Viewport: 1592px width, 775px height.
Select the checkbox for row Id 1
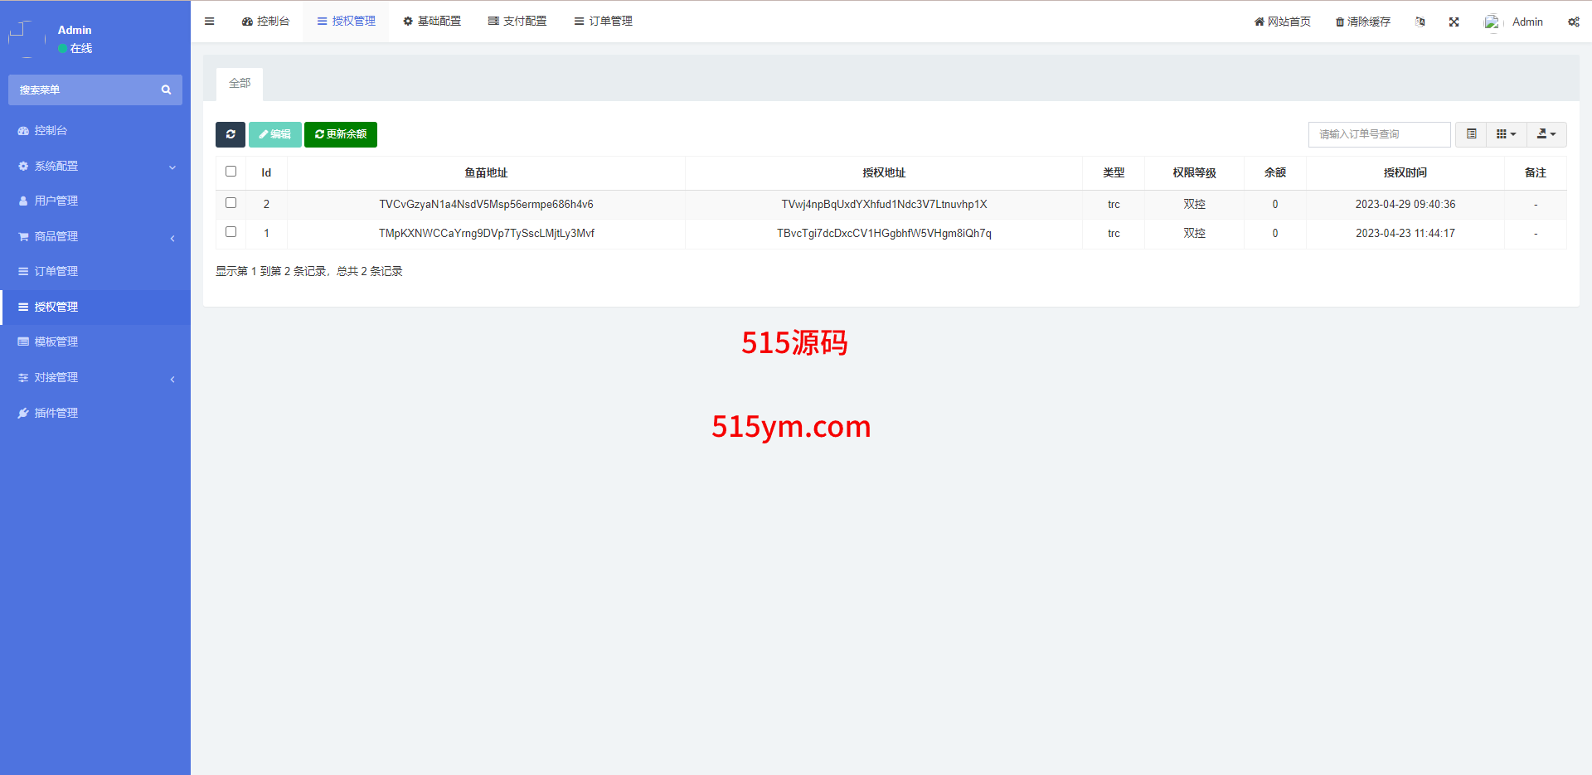(x=231, y=232)
